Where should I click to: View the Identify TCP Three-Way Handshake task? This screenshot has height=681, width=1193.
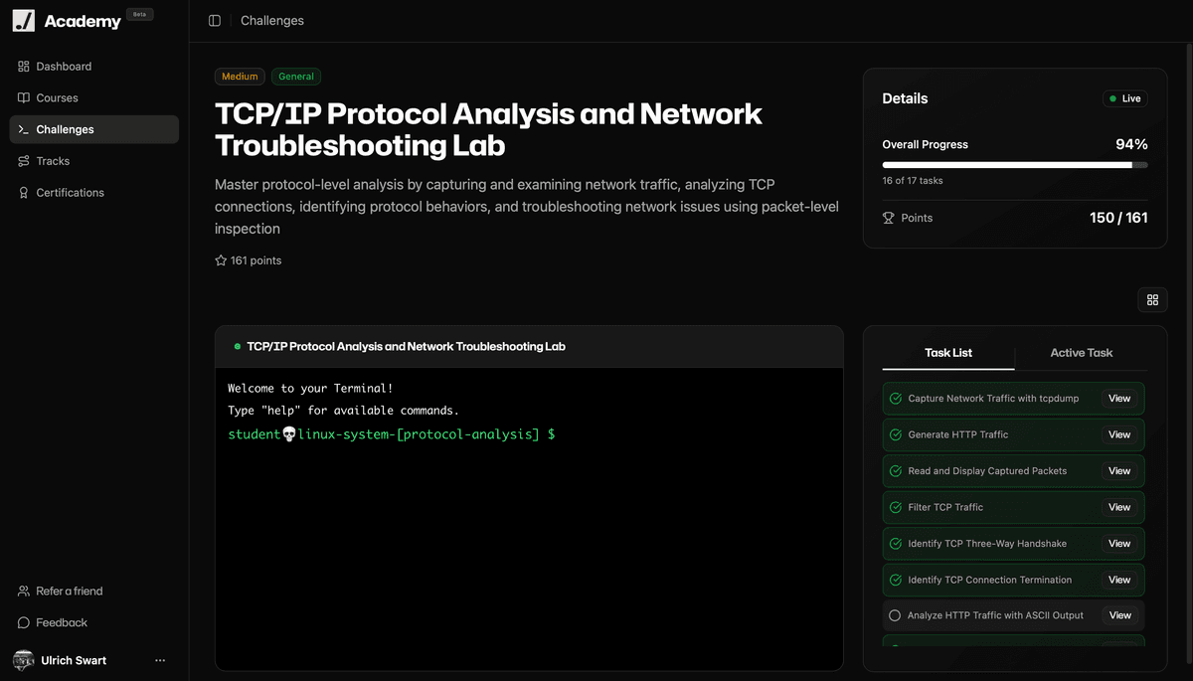click(1119, 544)
